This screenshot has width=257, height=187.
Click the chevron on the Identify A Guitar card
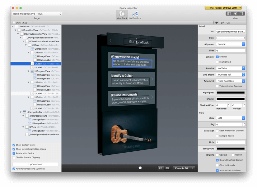[x=152, y=79]
